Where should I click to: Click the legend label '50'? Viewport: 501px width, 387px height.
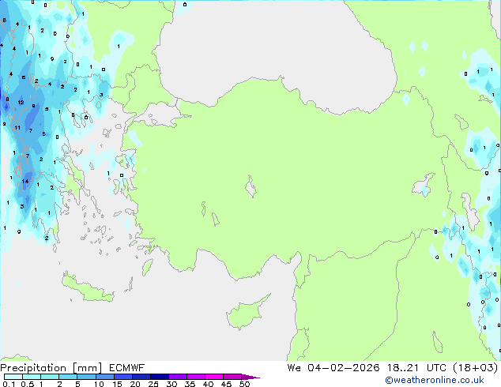tap(244, 384)
